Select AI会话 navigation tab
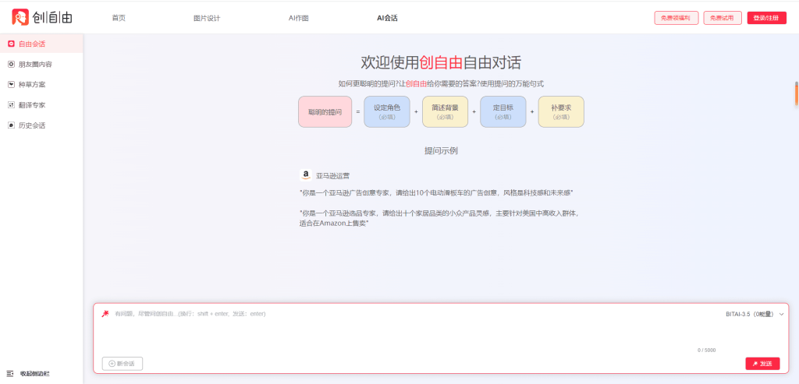 387,18
